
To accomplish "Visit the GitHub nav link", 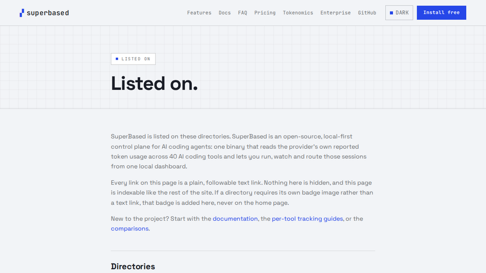I will click(x=367, y=13).
